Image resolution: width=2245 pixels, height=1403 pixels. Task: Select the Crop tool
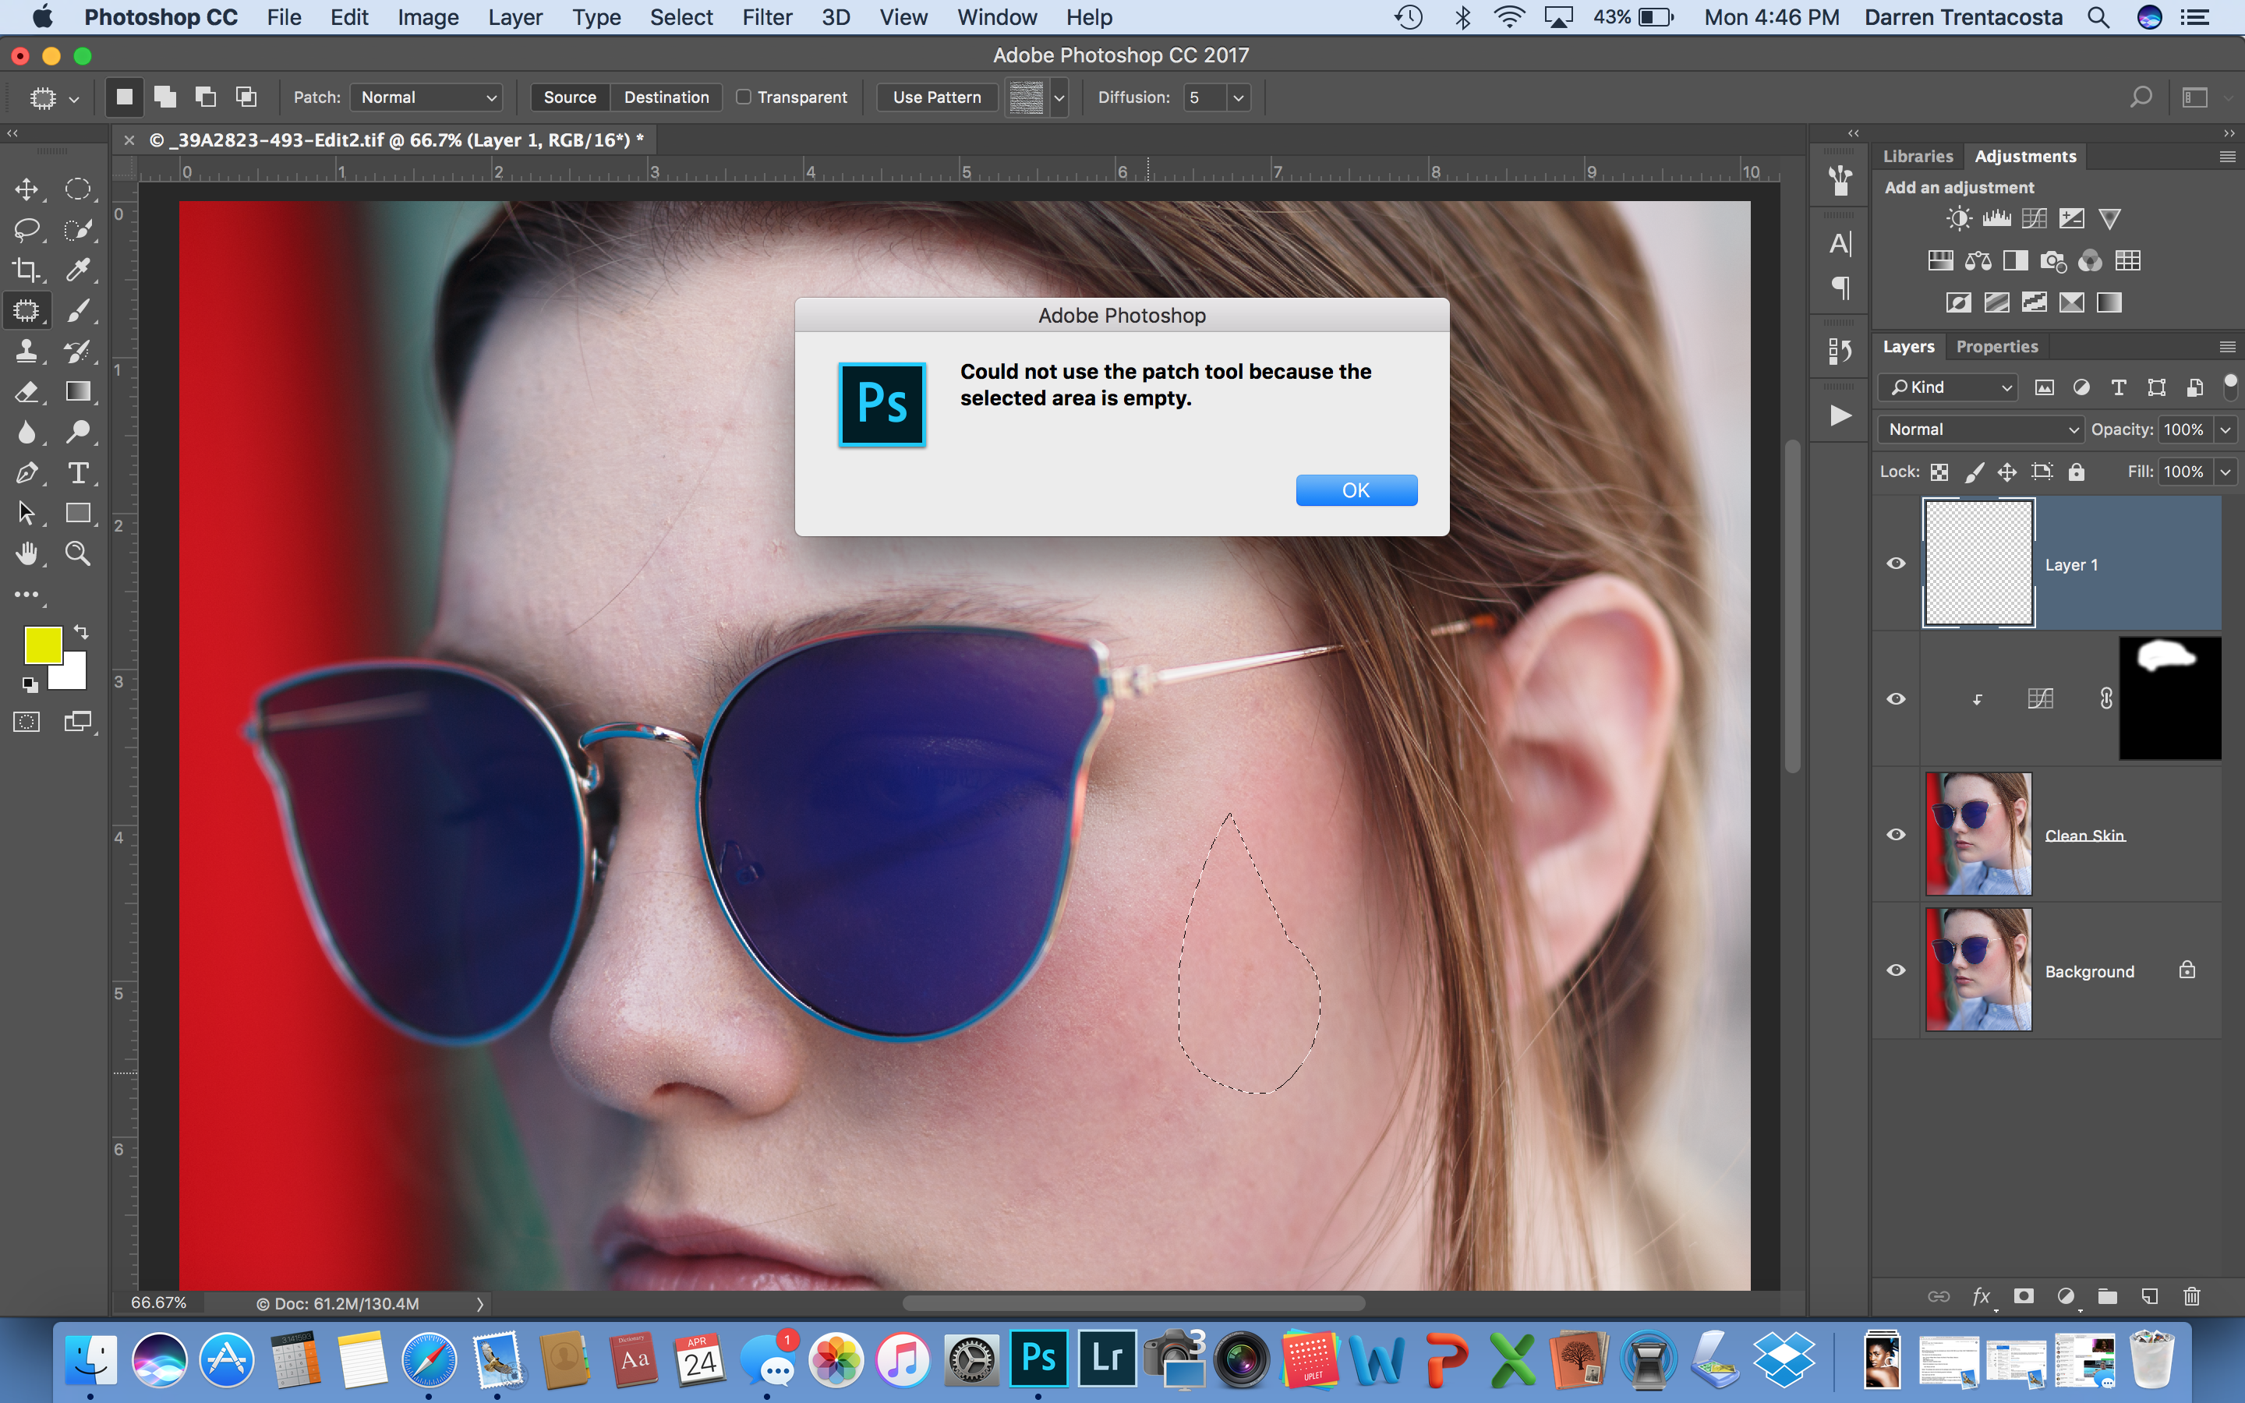point(26,270)
